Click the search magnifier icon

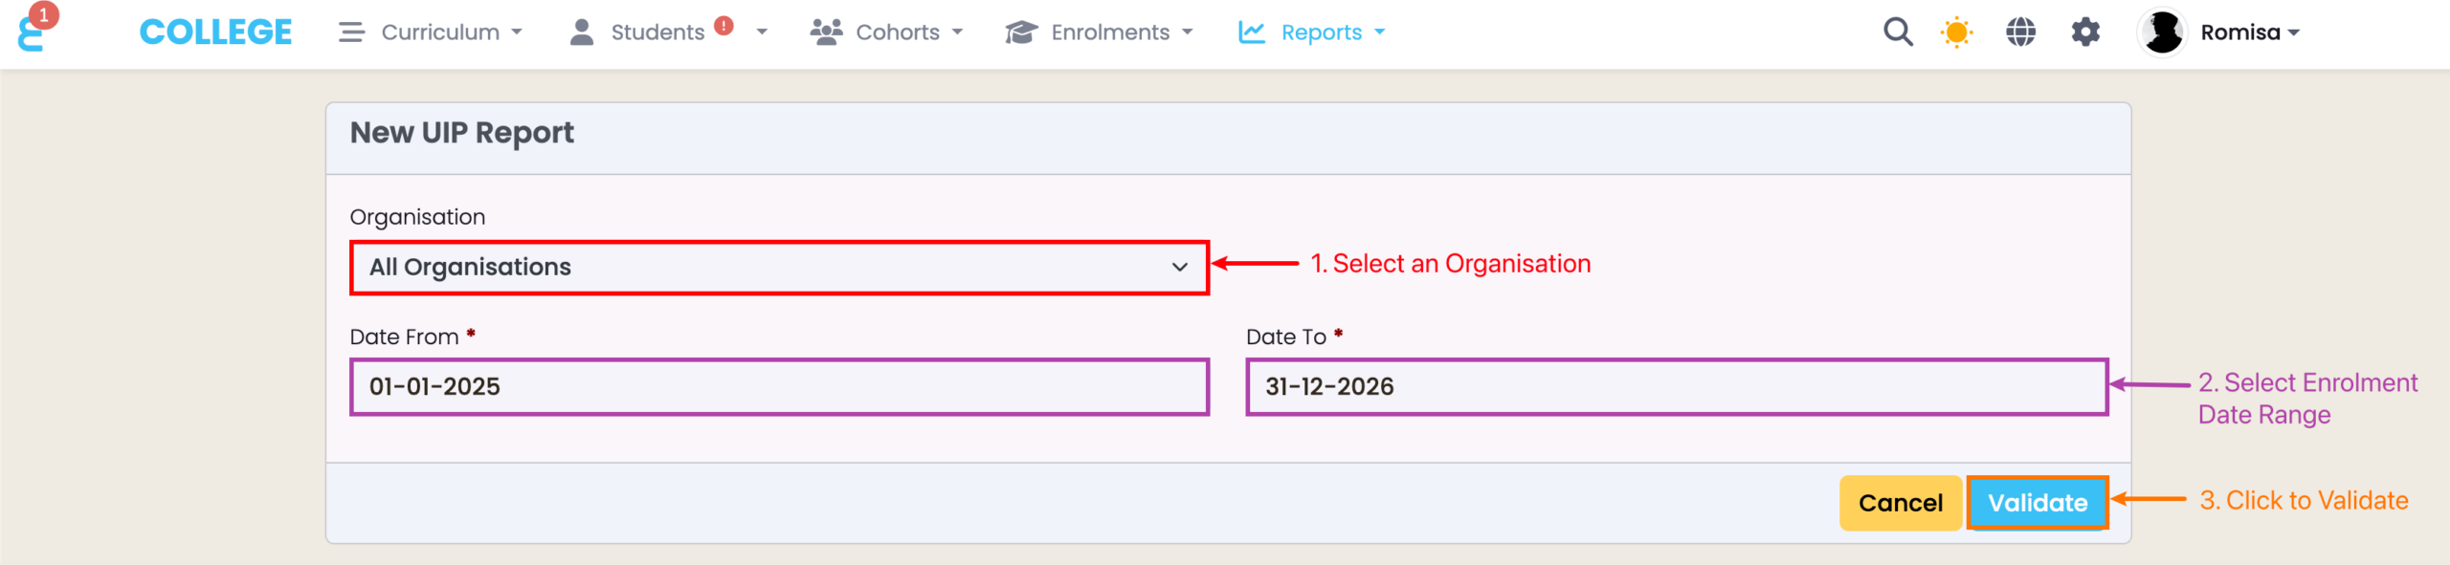pyautogui.click(x=1897, y=33)
